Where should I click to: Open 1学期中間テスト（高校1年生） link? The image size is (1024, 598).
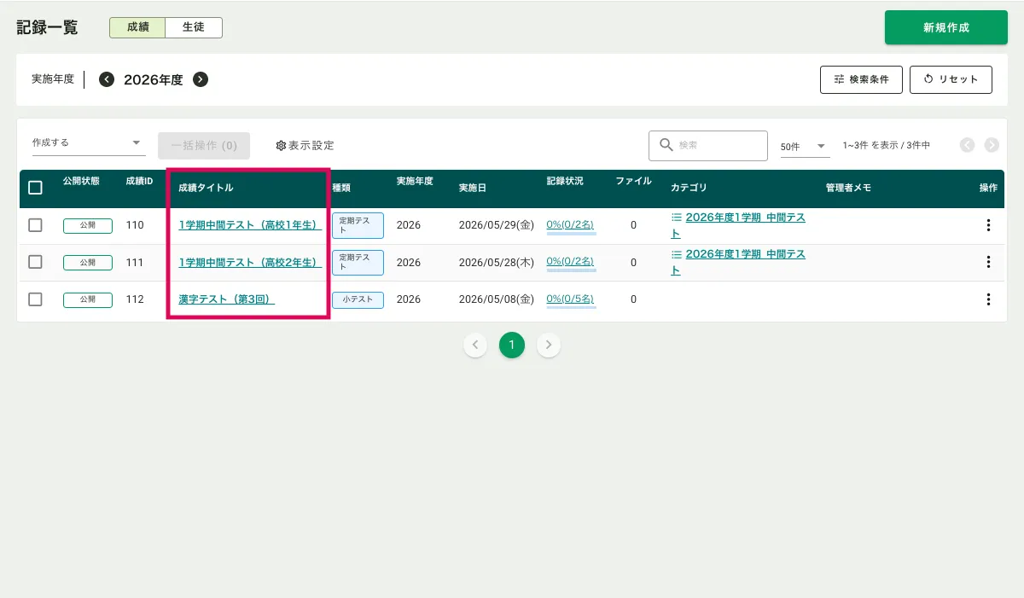point(249,225)
